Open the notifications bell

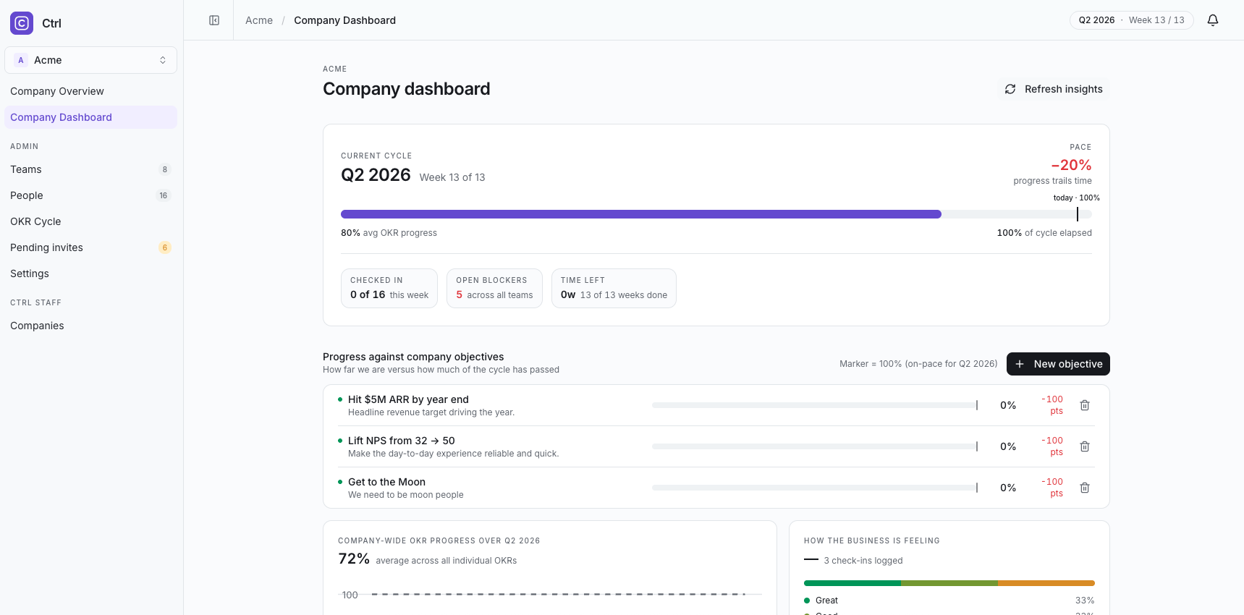pyautogui.click(x=1213, y=20)
